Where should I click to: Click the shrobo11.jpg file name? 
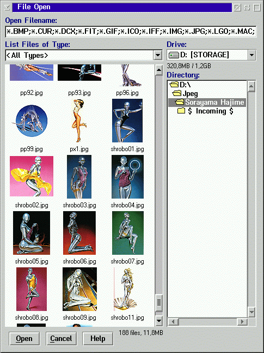pos(127,318)
